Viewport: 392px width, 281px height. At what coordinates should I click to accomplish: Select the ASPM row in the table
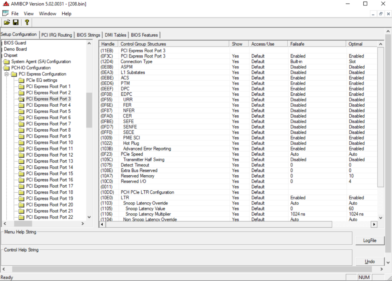[x=238, y=67]
